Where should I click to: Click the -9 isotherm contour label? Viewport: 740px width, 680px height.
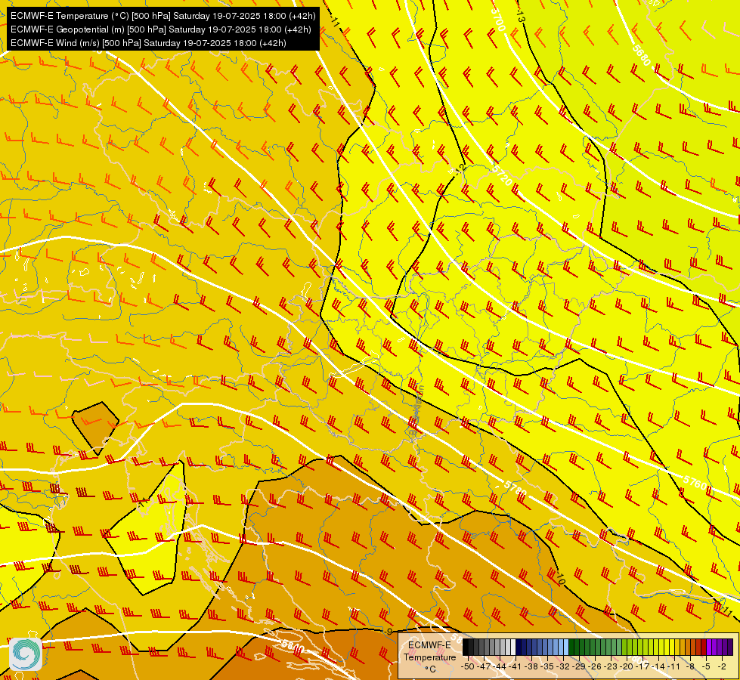pyautogui.click(x=388, y=632)
